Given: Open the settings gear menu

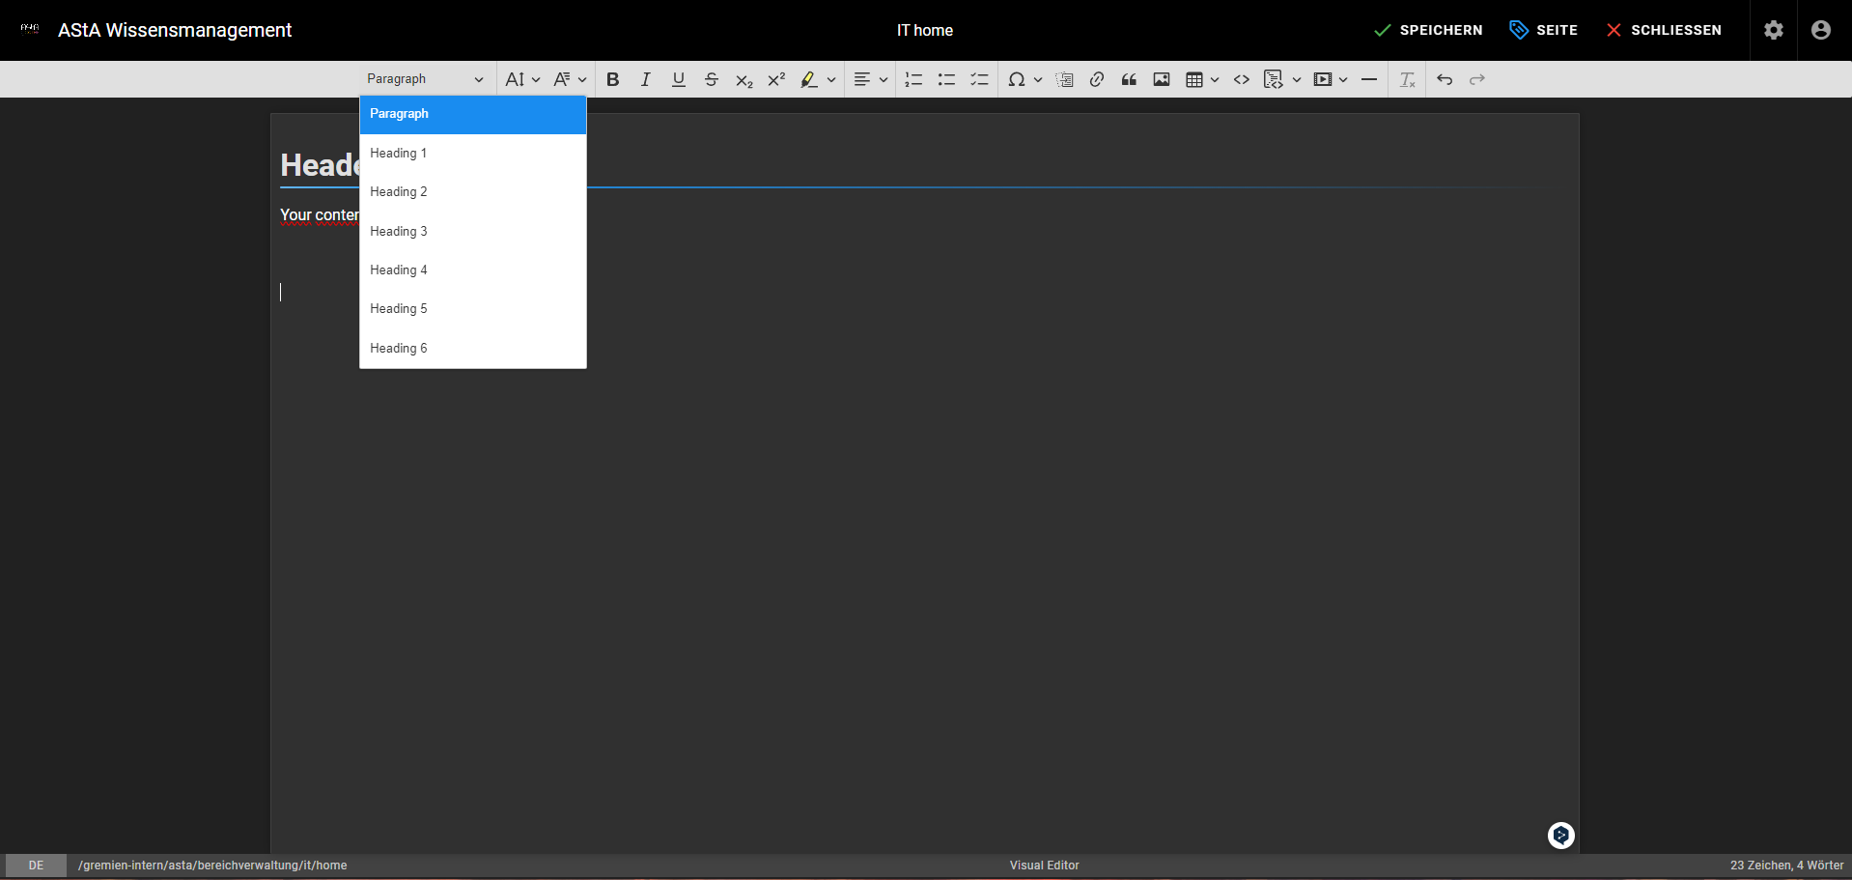Looking at the screenshot, I should [x=1774, y=30].
